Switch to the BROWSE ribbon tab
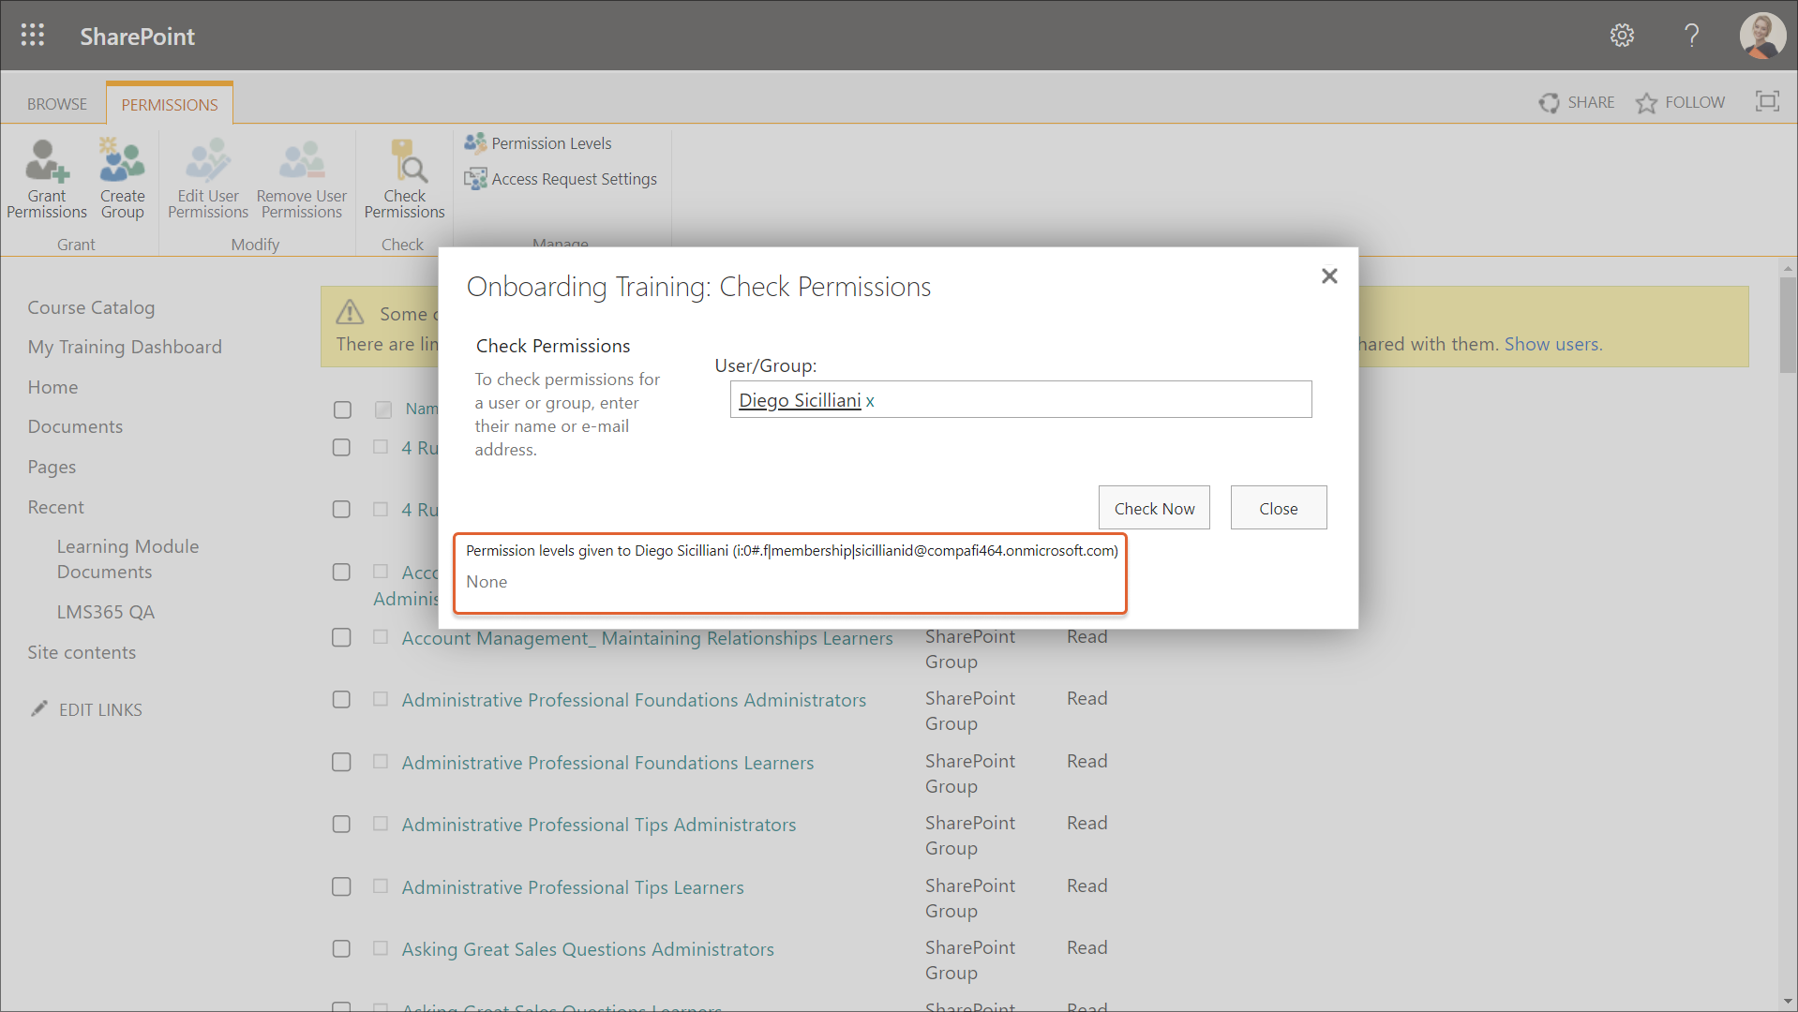The width and height of the screenshot is (1798, 1012). point(56,104)
